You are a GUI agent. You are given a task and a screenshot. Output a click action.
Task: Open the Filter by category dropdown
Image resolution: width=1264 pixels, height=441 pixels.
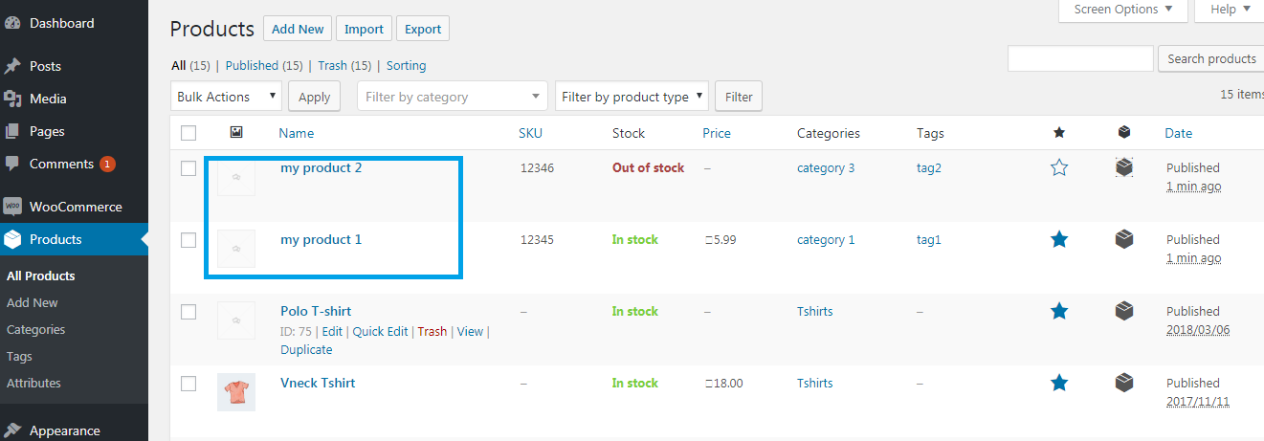(x=453, y=97)
